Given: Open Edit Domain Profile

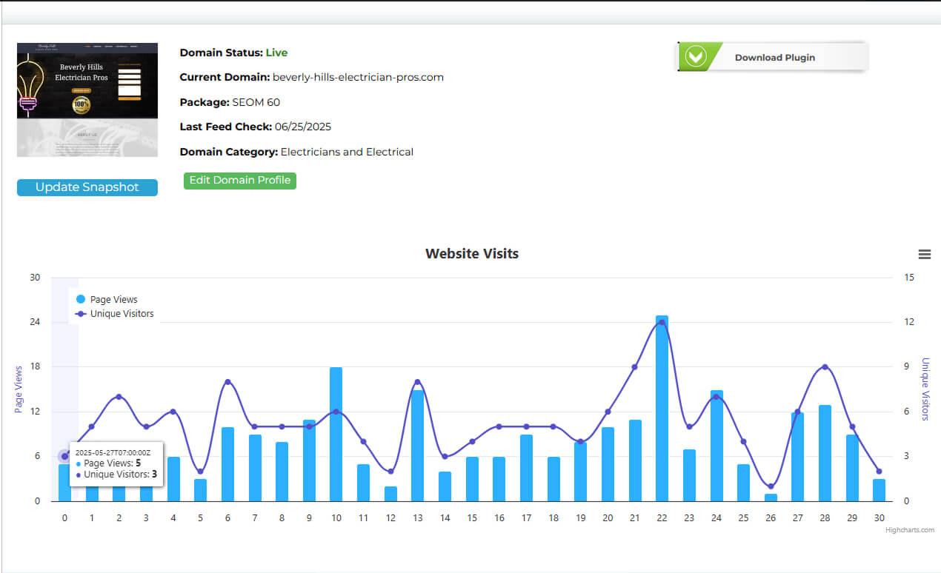Looking at the screenshot, I should [x=240, y=181].
